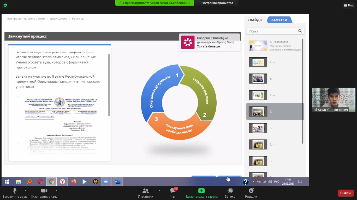Start recording with the Record icon

230,191
